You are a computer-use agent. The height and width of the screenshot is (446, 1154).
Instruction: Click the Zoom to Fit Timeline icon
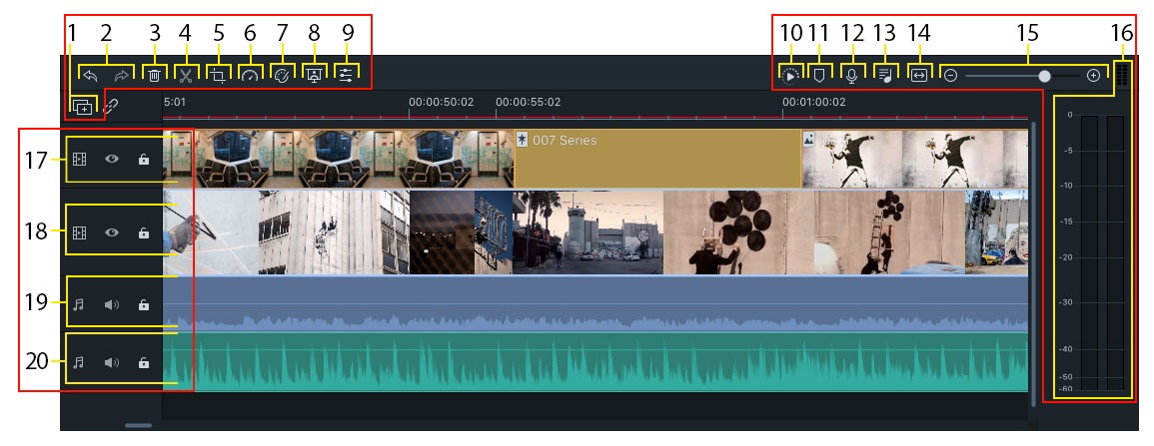point(918,76)
